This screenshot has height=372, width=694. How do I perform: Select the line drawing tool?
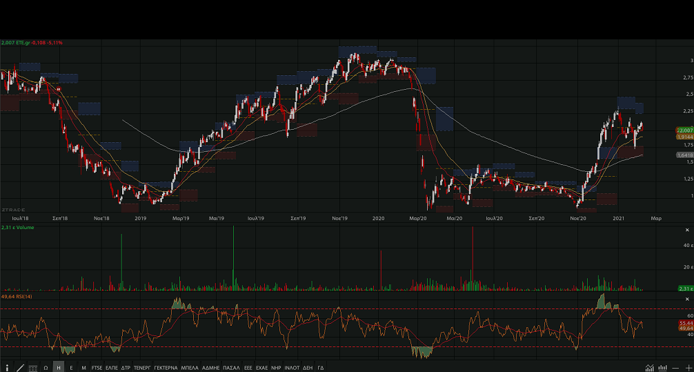[x=20, y=367]
